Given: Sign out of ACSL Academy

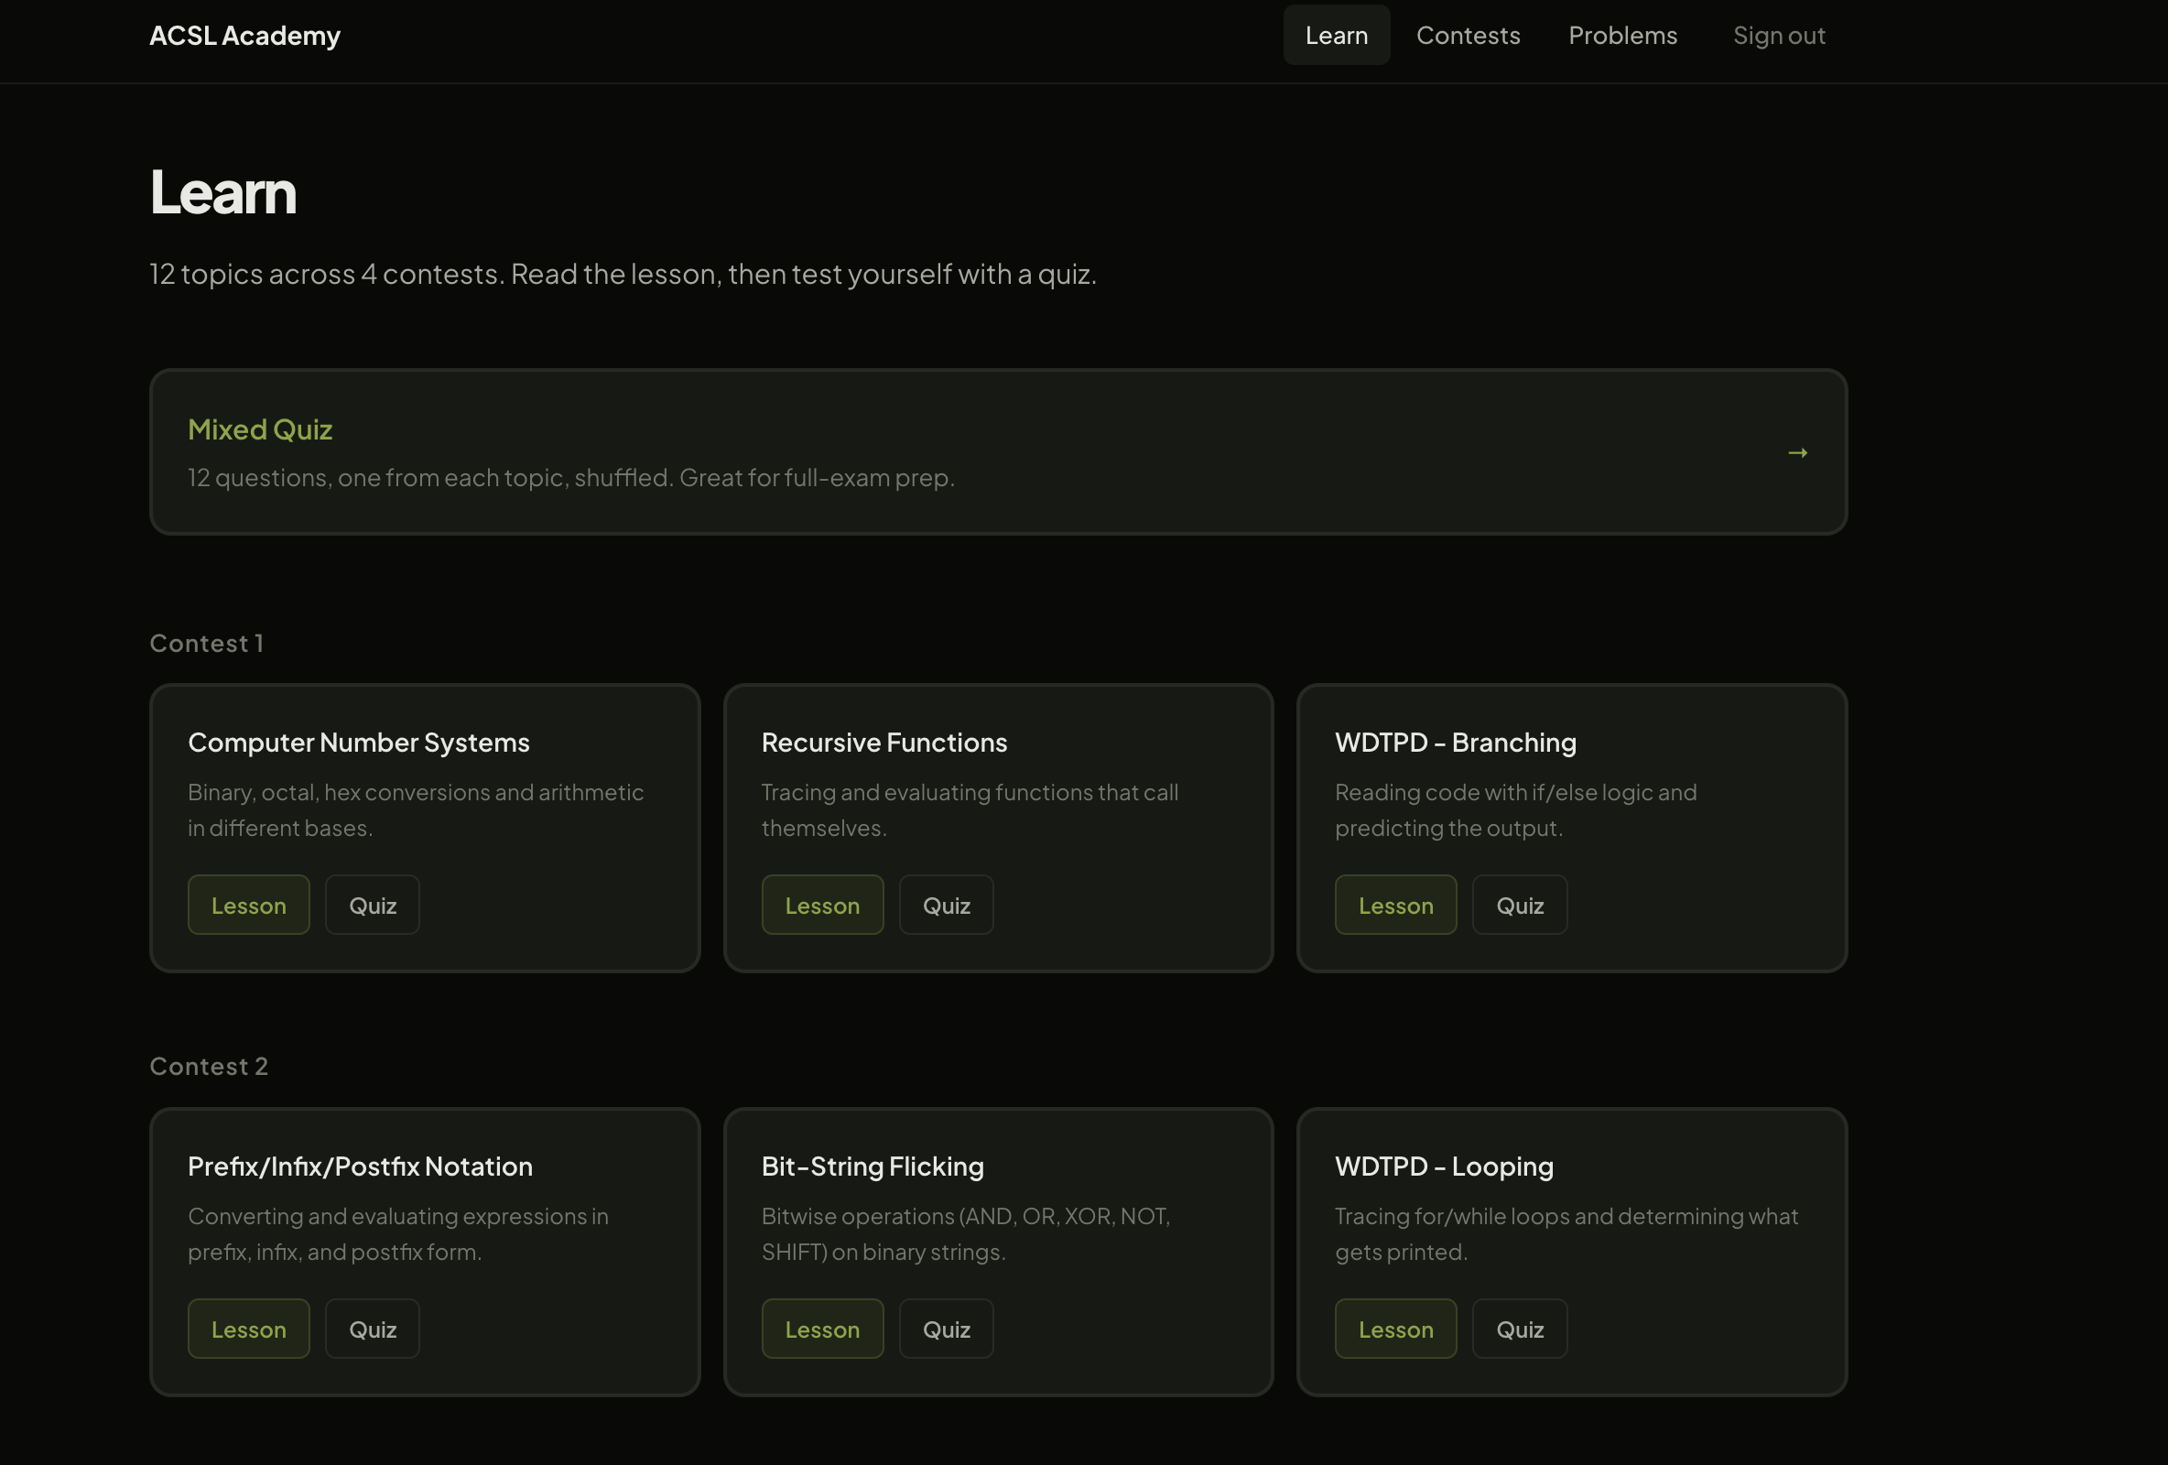Looking at the screenshot, I should point(1779,35).
